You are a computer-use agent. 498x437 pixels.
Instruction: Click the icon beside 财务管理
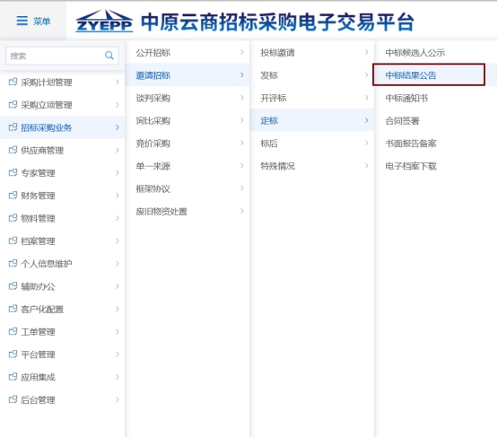[x=13, y=195]
